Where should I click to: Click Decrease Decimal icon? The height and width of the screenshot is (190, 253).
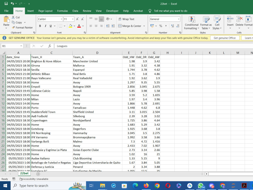click(178, 26)
